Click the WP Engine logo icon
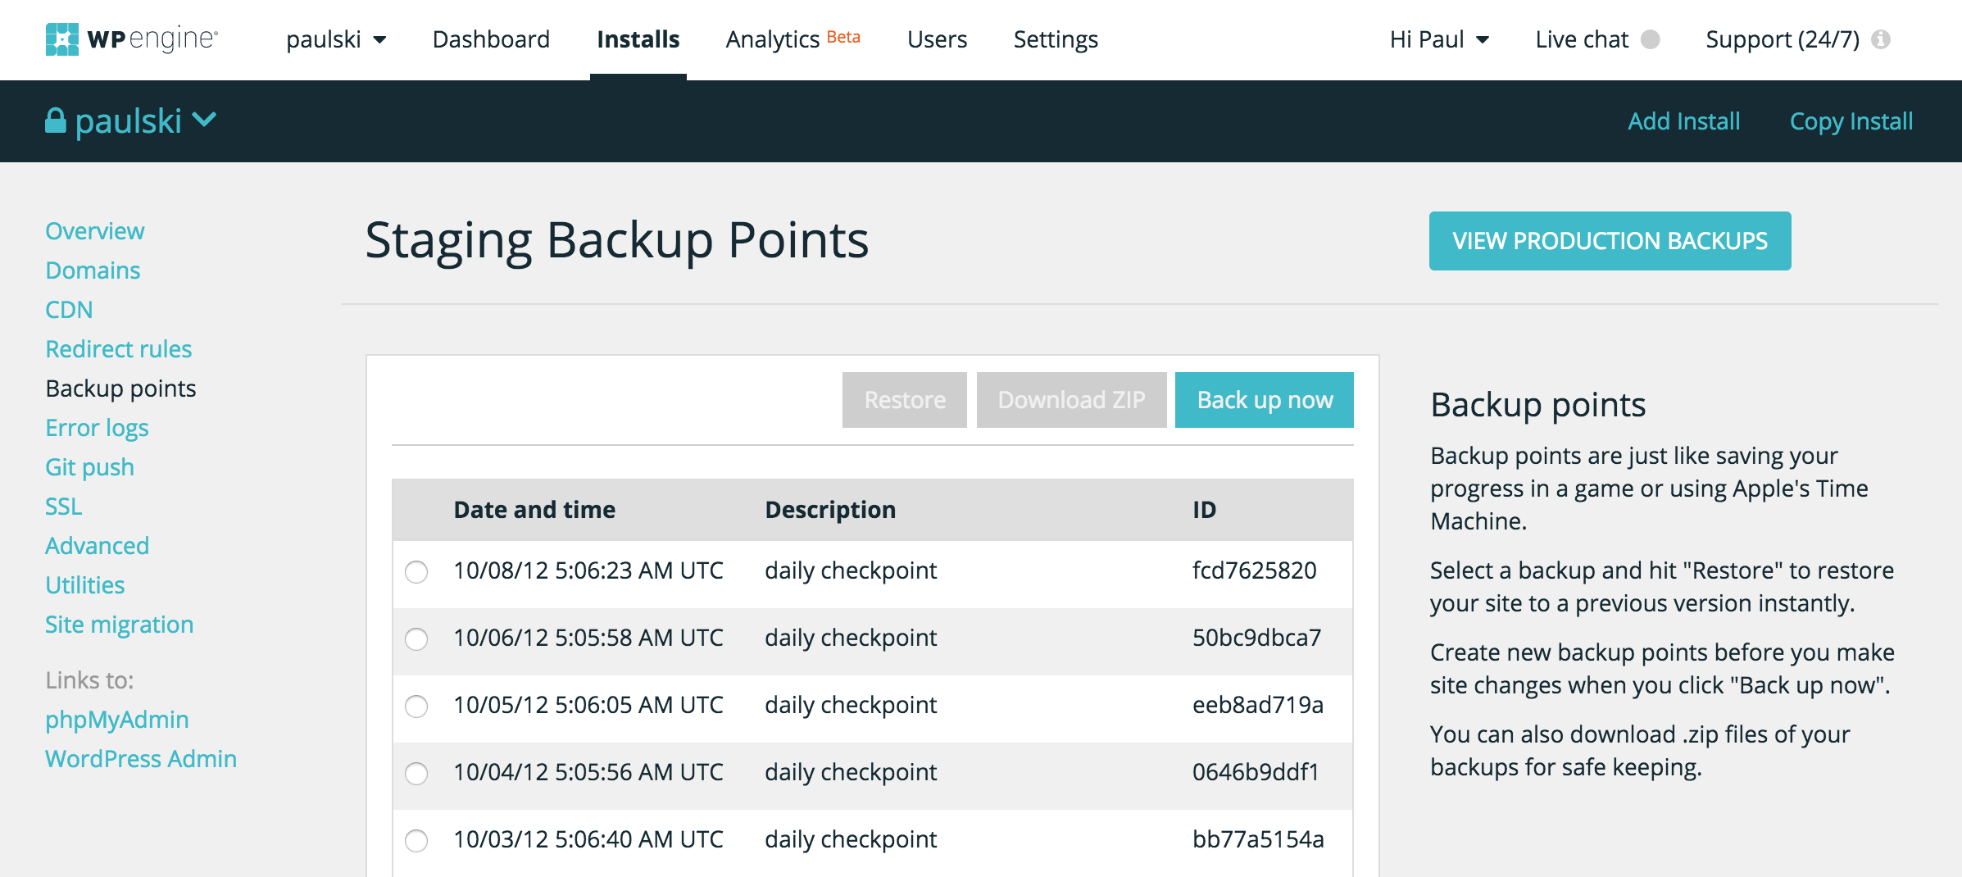Screen dimensions: 1962x877 tap(61, 39)
